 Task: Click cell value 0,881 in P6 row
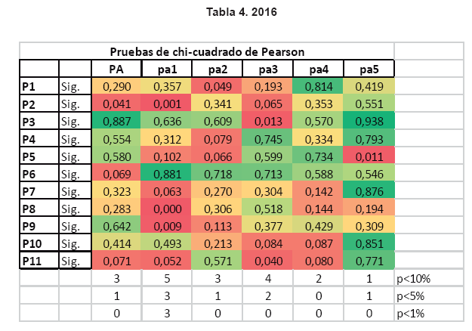click(167, 173)
